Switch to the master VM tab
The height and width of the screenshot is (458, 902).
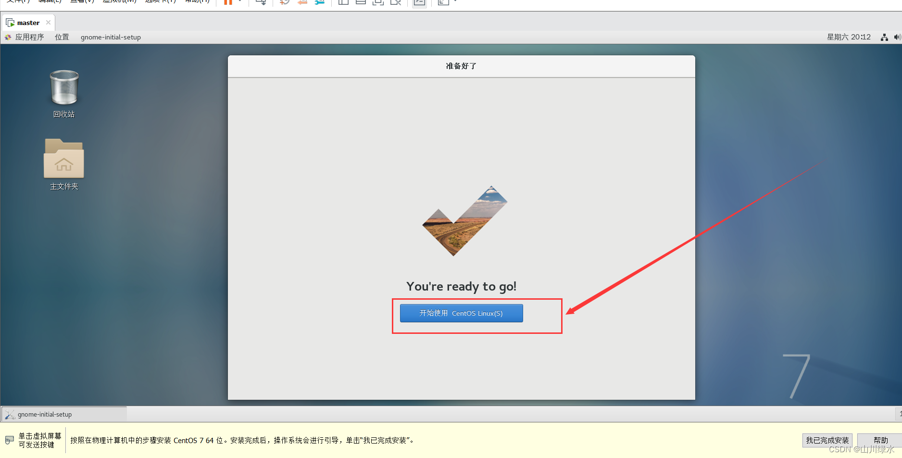[28, 23]
